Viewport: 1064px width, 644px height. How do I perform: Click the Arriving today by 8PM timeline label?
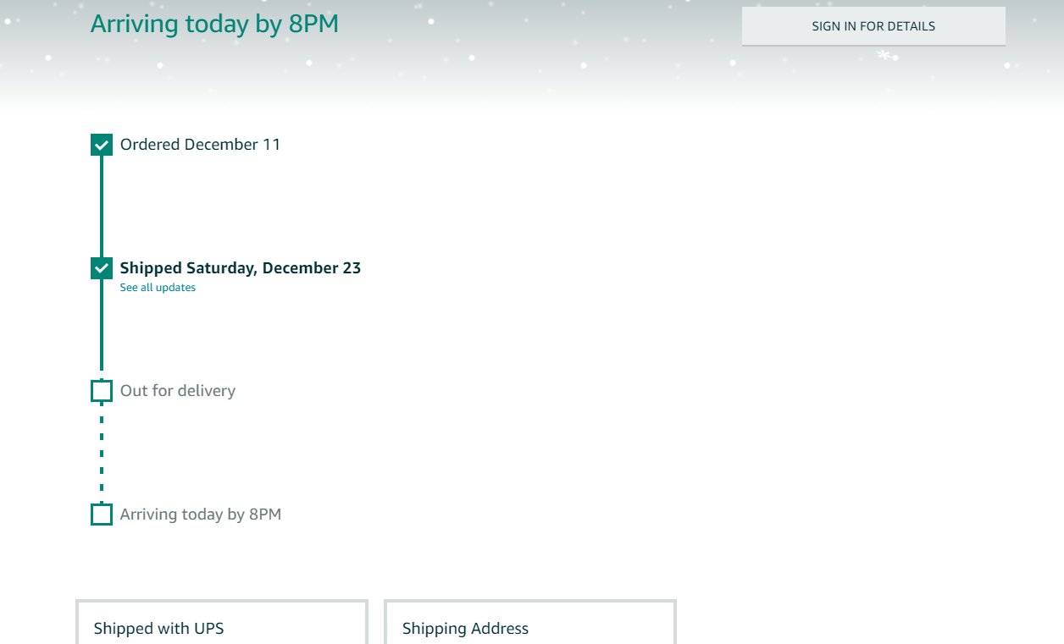(x=201, y=515)
